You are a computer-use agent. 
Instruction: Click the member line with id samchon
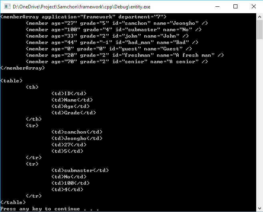(x=117, y=23)
